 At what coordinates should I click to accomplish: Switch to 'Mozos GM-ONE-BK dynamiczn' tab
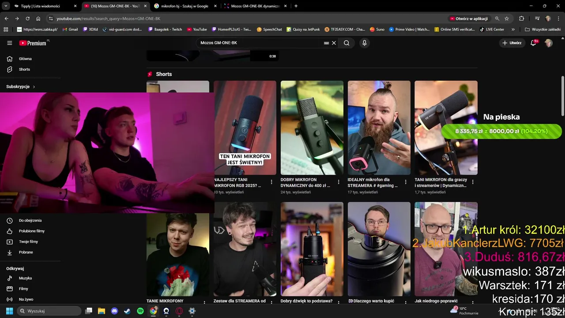click(255, 6)
